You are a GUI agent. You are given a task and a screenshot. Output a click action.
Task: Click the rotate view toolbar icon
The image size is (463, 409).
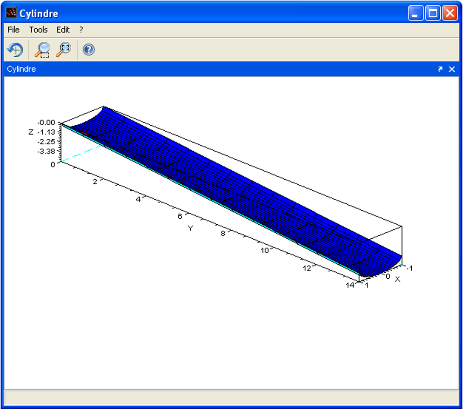point(15,49)
